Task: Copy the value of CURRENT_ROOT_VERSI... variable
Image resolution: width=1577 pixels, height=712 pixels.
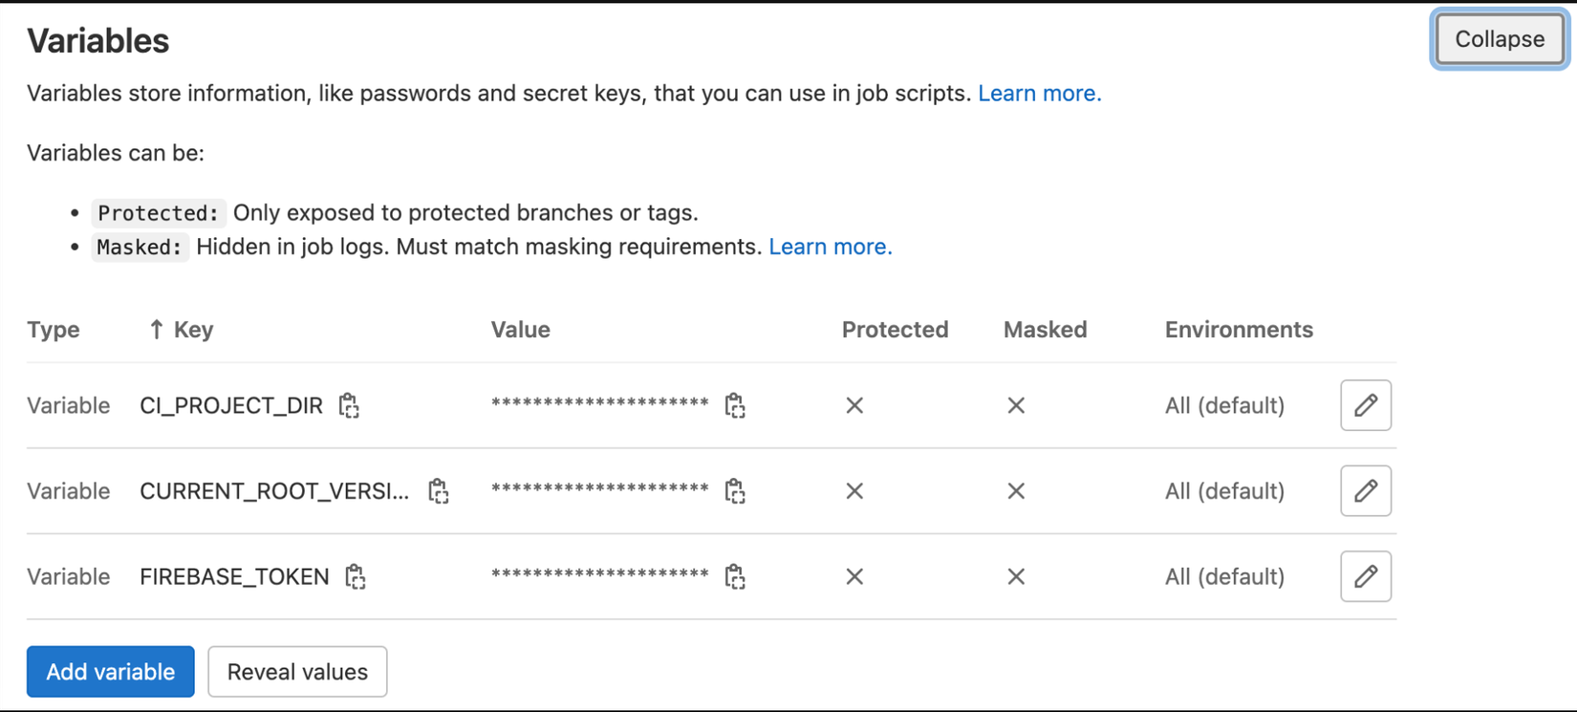Action: point(734,491)
